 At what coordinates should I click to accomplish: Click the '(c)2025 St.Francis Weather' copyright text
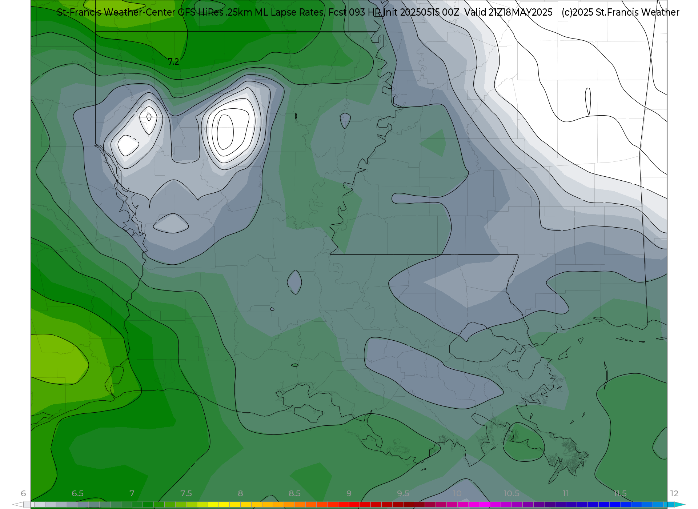coord(621,12)
